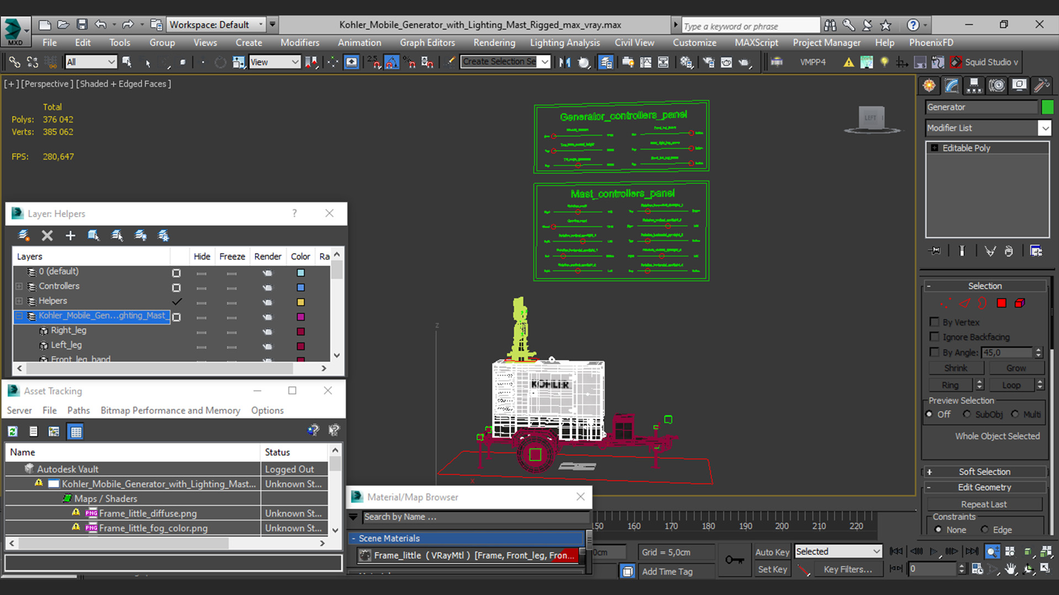The width and height of the screenshot is (1059, 595).
Task: Click the Grow selection button
Action: pyautogui.click(x=1016, y=368)
